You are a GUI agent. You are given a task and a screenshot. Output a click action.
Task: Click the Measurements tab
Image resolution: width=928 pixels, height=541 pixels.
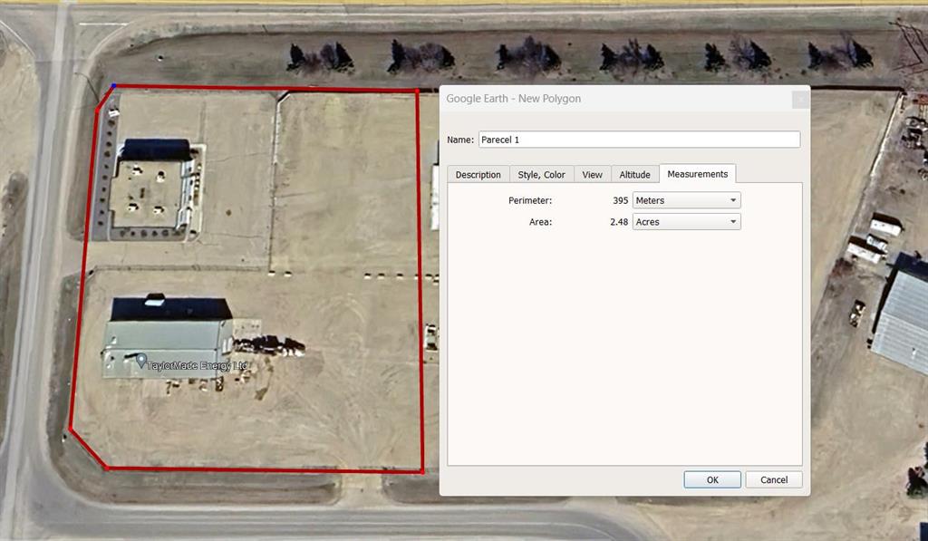[697, 174]
